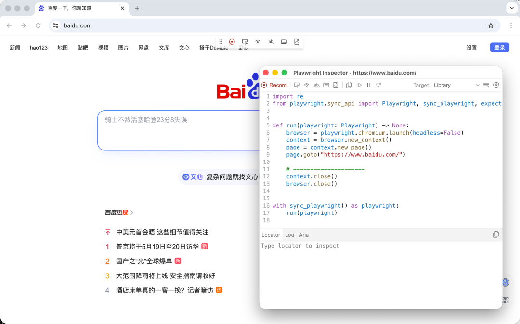Focus the 'Type locator to inspect' field
Screen dimensions: 520x324
pyautogui.click(x=381, y=246)
